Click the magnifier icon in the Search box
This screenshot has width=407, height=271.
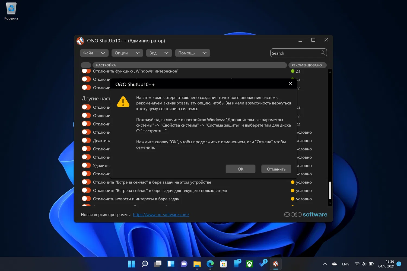coord(323,53)
